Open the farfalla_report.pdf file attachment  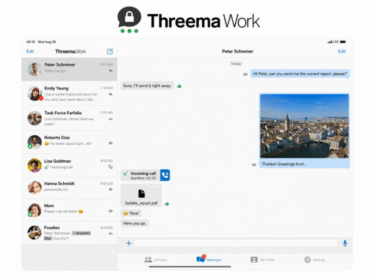coord(141,195)
